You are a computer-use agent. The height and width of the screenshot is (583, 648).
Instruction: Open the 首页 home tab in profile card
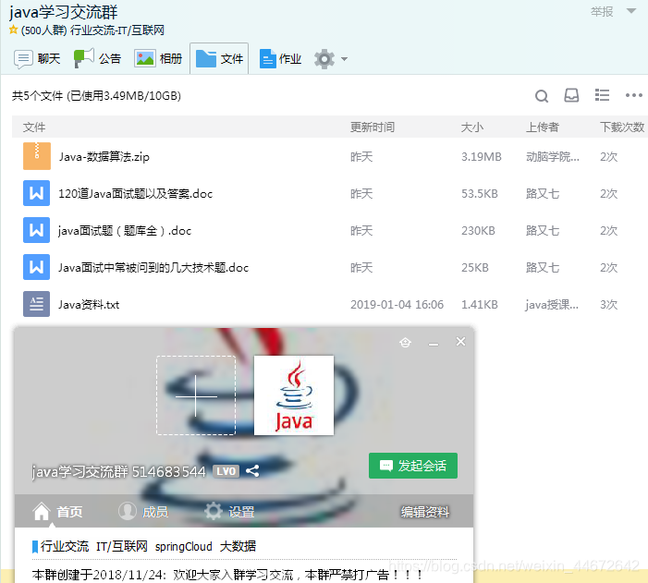(x=57, y=512)
